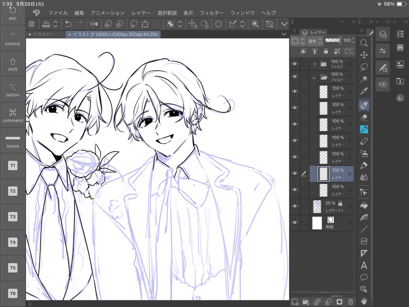Screen dimensions: 409x307
Task: Click the Undo arrow in command bar
Action: point(68,24)
